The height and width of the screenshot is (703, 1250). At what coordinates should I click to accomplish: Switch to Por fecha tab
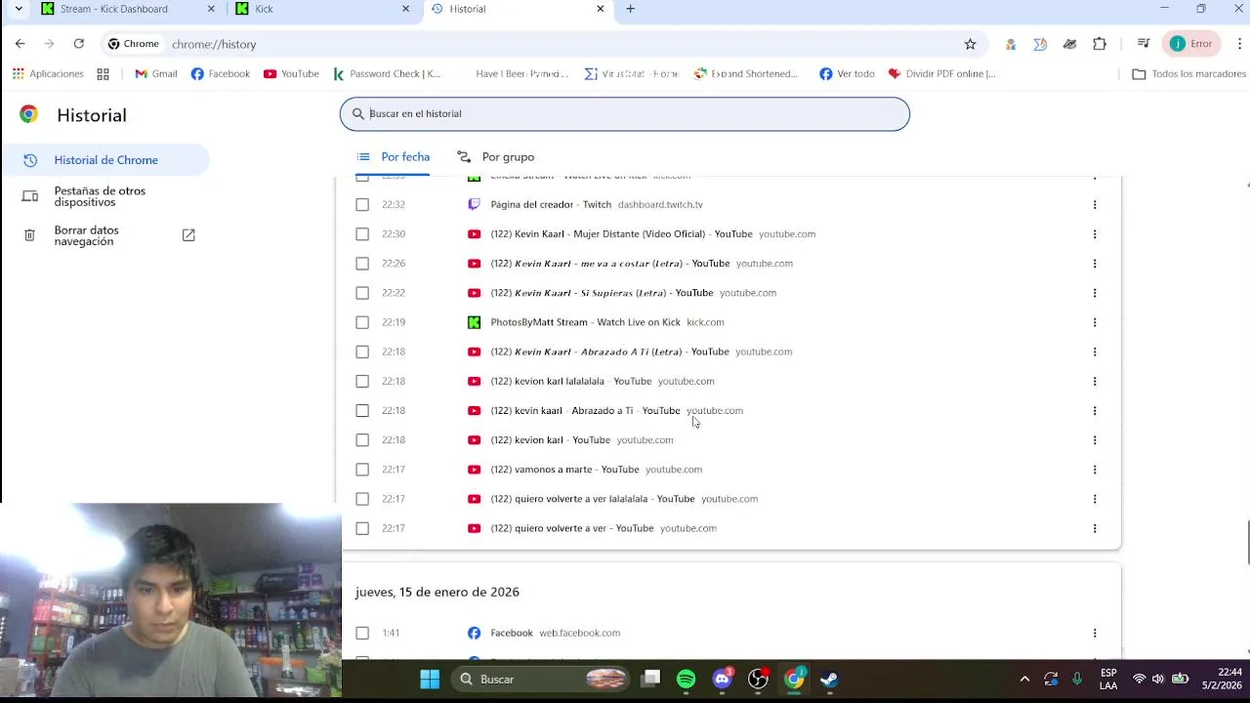coord(393,157)
